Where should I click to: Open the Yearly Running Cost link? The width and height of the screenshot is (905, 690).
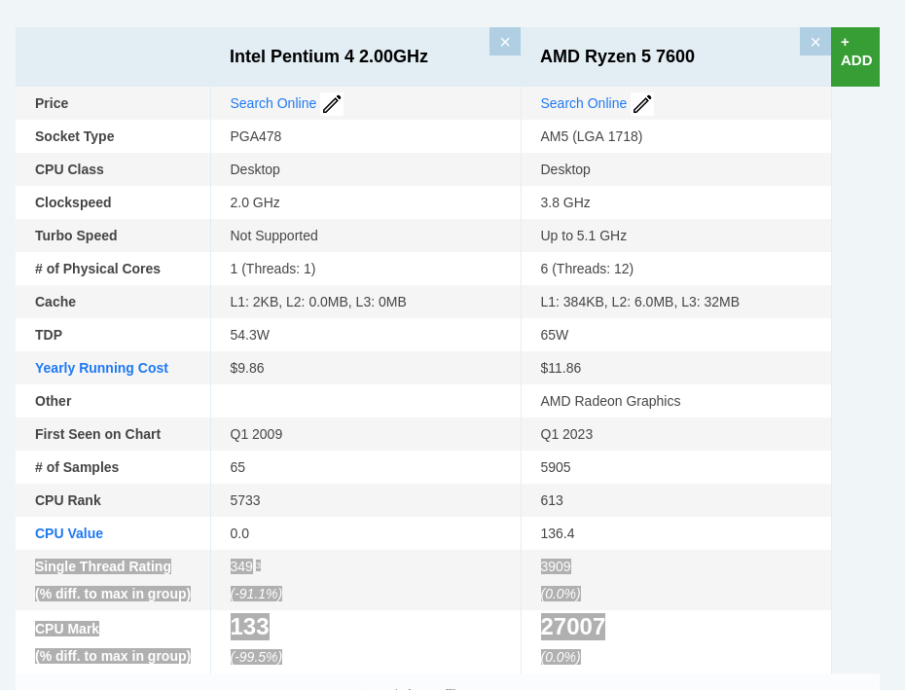click(101, 368)
